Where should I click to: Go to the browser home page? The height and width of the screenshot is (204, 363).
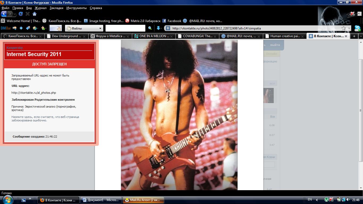[34, 14]
